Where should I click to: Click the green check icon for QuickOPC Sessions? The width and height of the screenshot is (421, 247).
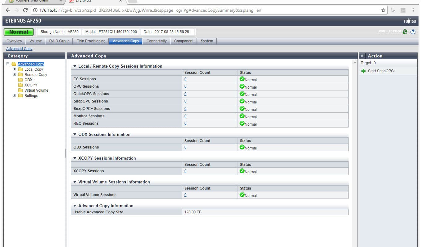tap(242, 94)
